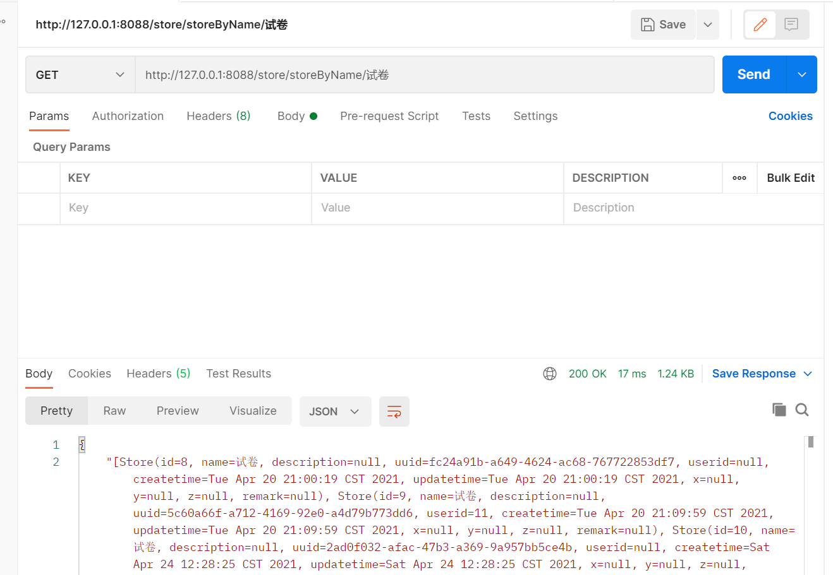The width and height of the screenshot is (833, 575).
Task: Send the request
Action: coord(754,74)
